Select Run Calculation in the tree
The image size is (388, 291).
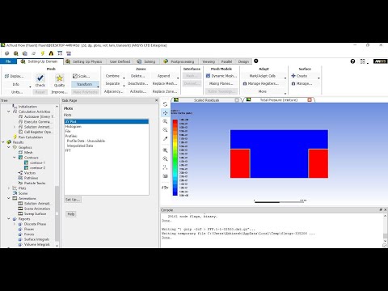[x=31, y=137]
